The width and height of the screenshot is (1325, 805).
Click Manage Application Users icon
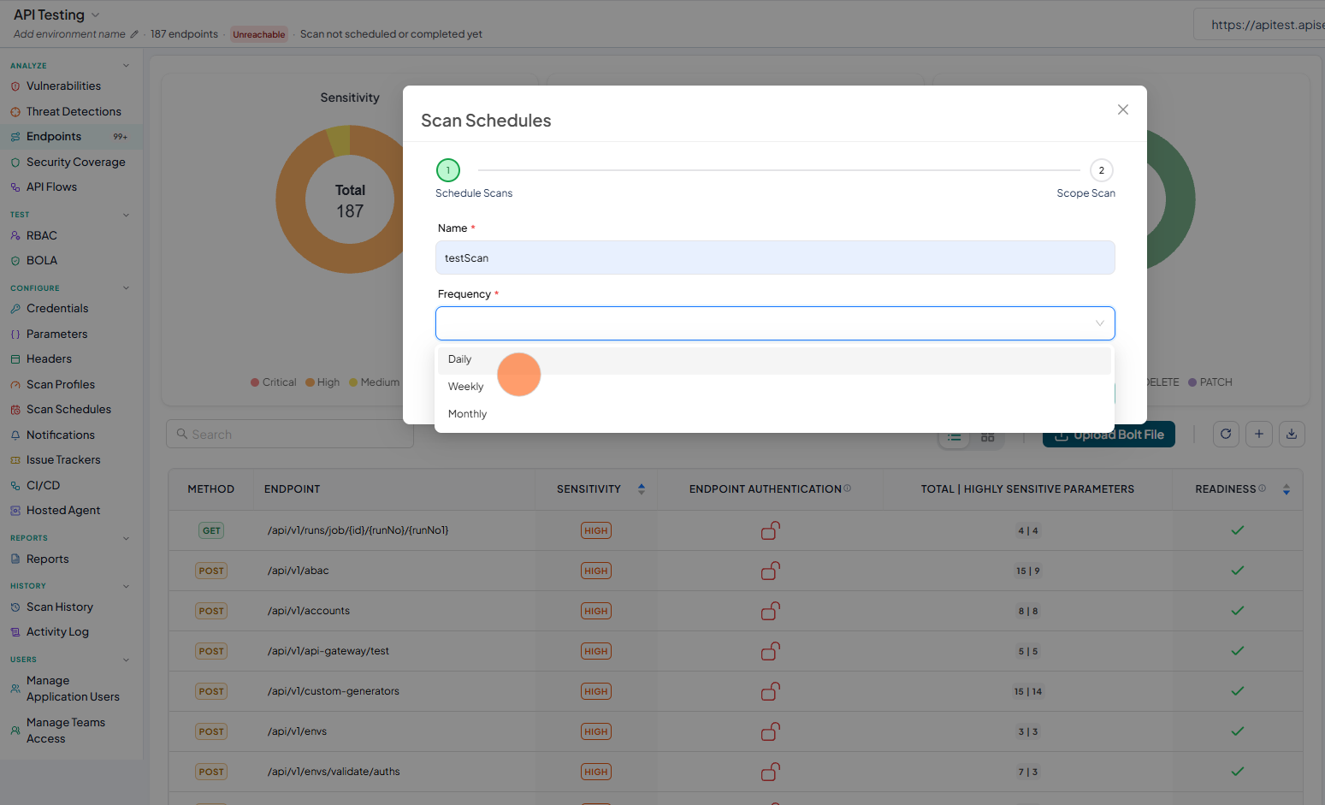point(15,689)
